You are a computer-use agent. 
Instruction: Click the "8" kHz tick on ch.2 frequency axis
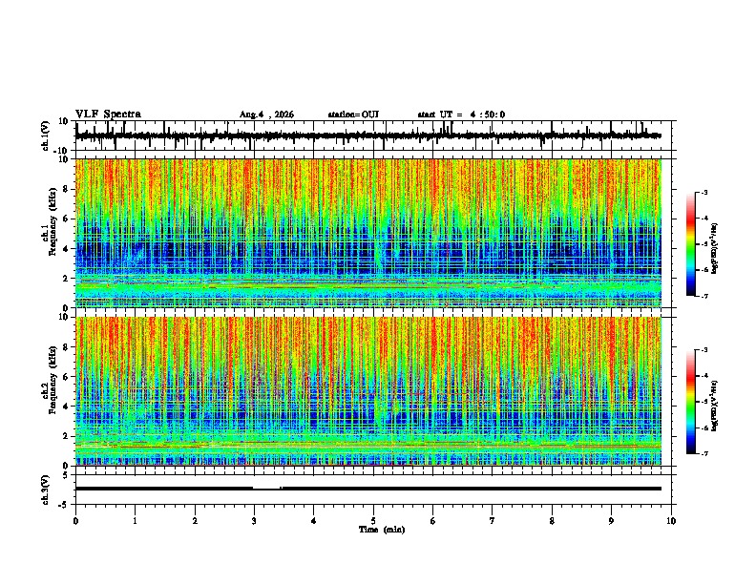(67, 347)
